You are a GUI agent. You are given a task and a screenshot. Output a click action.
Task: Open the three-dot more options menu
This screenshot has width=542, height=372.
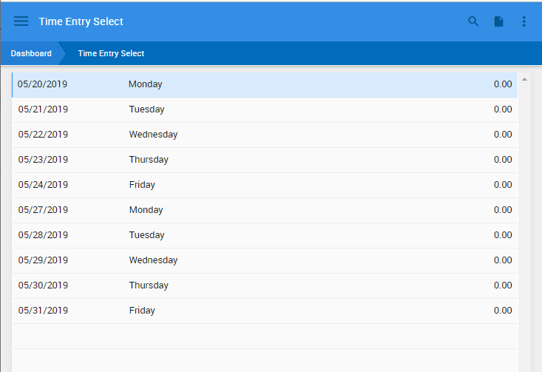click(524, 21)
